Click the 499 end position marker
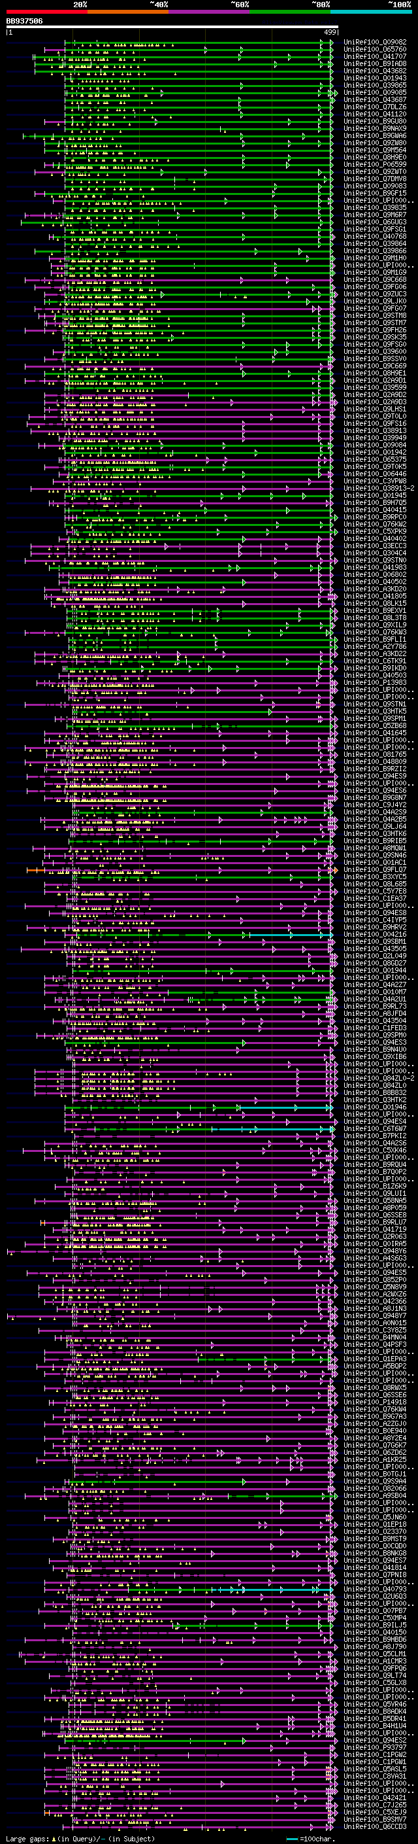This screenshot has height=1844, width=418. click(329, 33)
